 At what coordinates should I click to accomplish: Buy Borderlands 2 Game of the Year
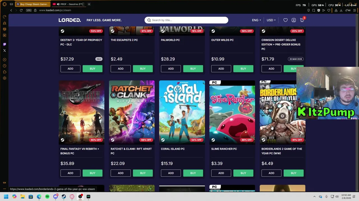click(x=293, y=173)
